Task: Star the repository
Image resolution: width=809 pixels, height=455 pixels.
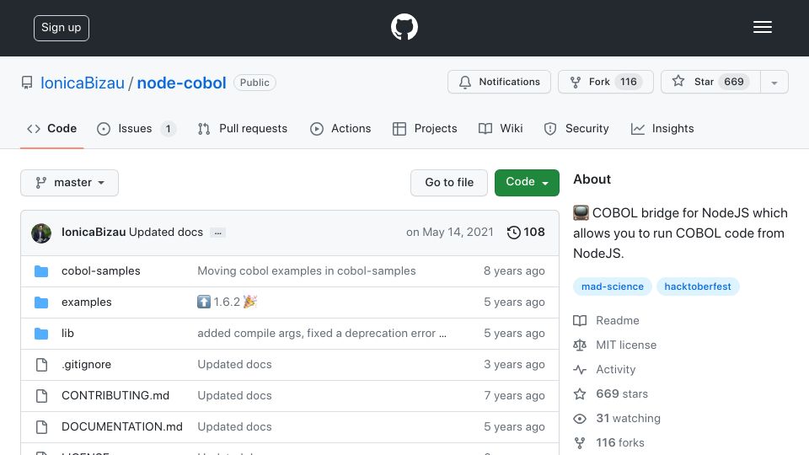Action: tap(710, 82)
